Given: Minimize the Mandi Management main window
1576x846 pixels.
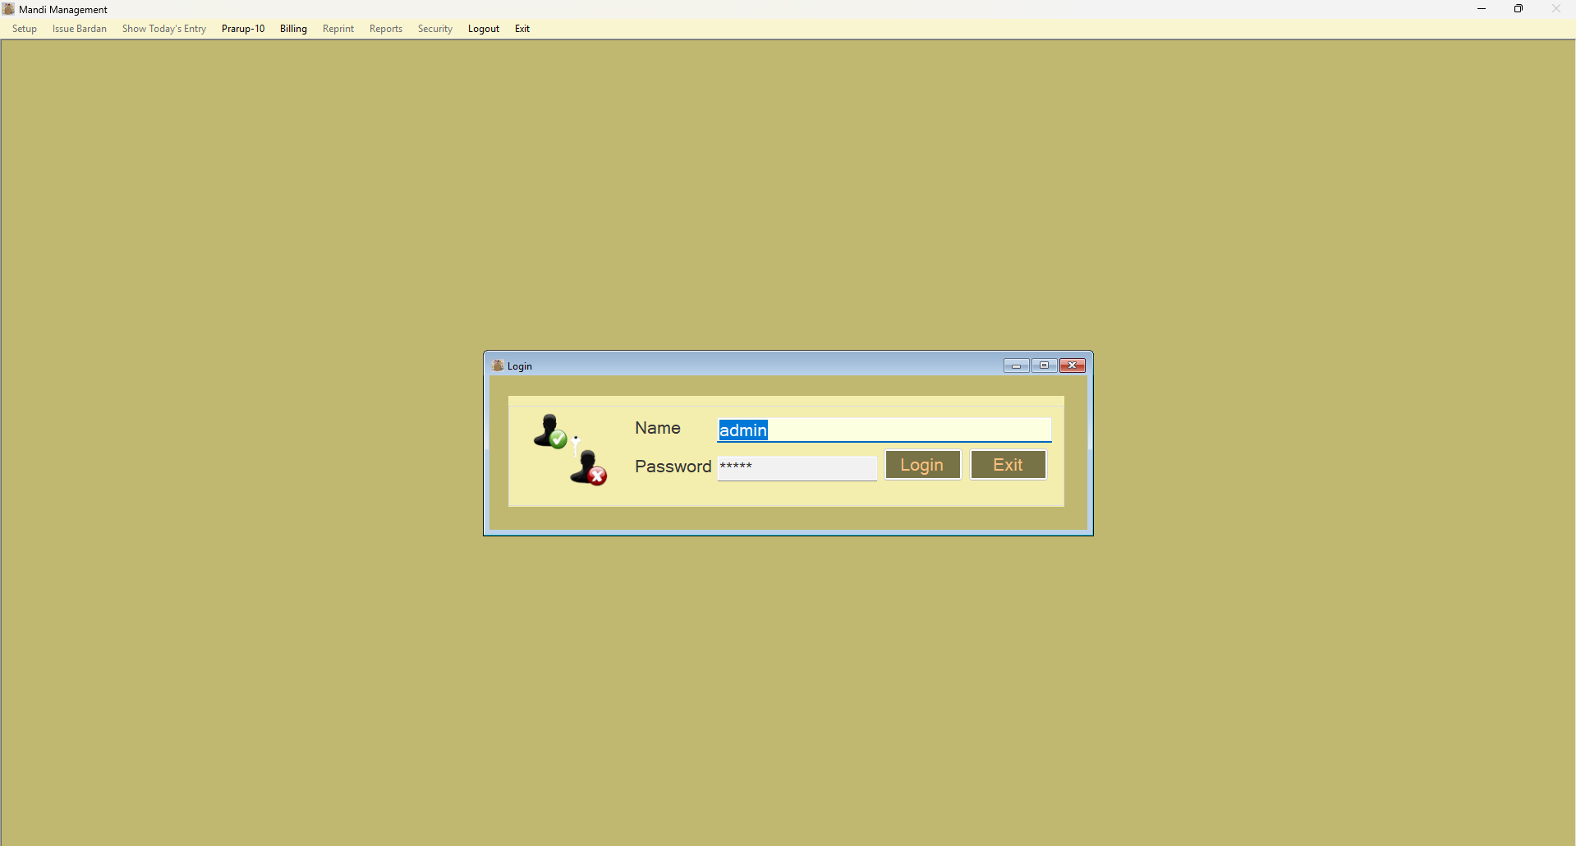Looking at the screenshot, I should [x=1482, y=9].
